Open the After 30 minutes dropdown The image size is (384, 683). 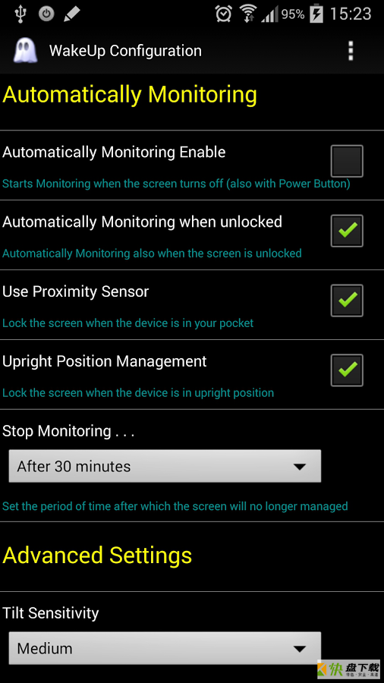[x=165, y=466]
